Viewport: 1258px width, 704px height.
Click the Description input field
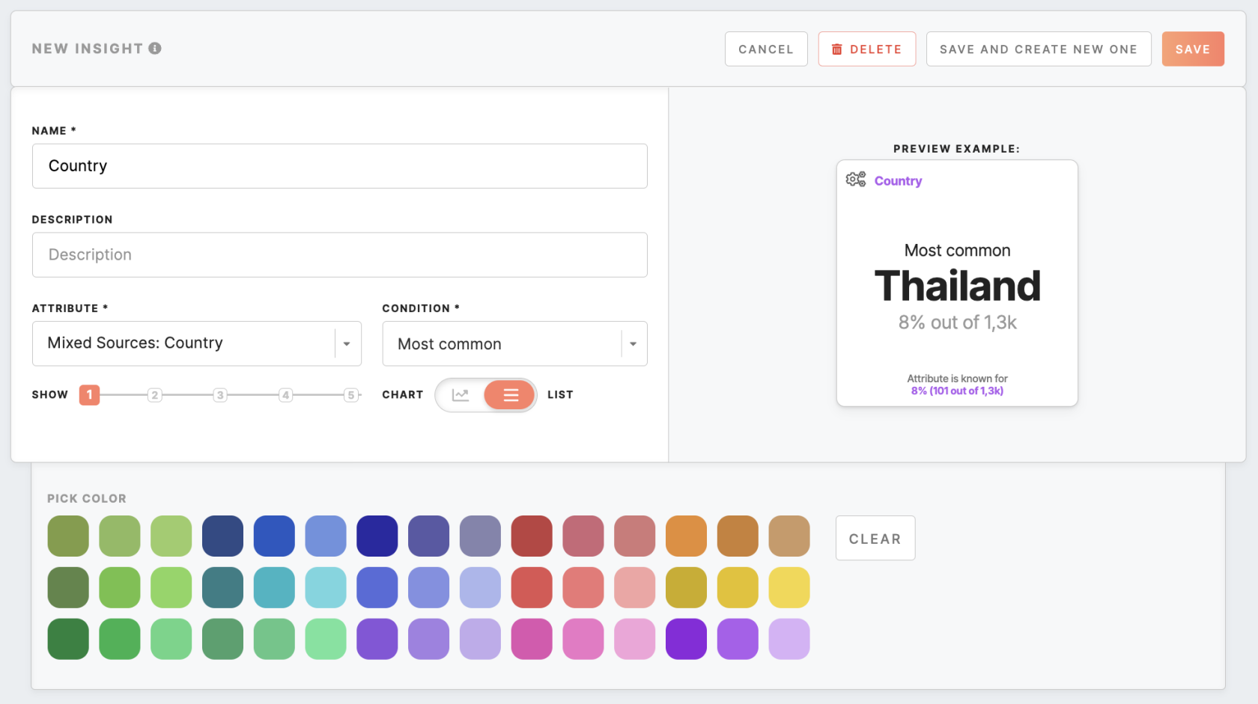[x=340, y=255]
